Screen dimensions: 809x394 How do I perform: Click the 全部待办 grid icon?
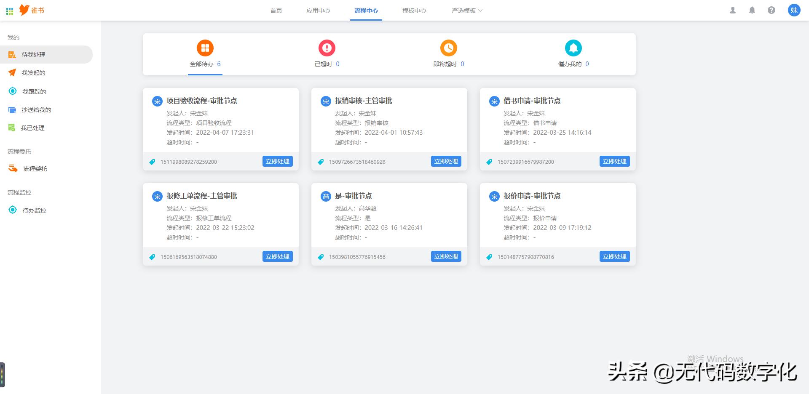click(205, 48)
